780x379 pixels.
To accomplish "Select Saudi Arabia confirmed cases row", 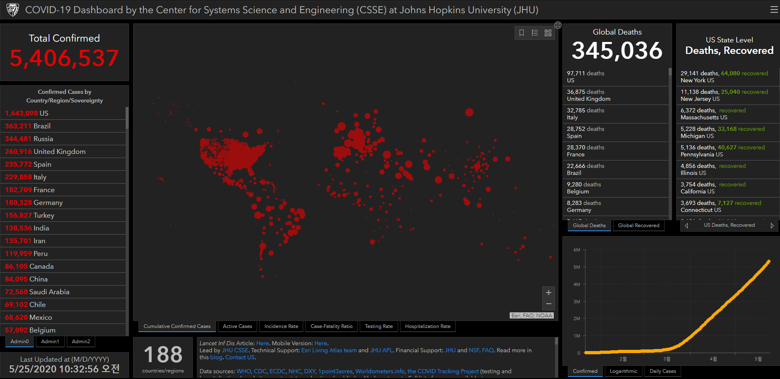I will [x=63, y=292].
